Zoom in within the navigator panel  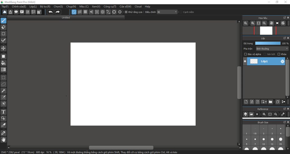pos(253,23)
